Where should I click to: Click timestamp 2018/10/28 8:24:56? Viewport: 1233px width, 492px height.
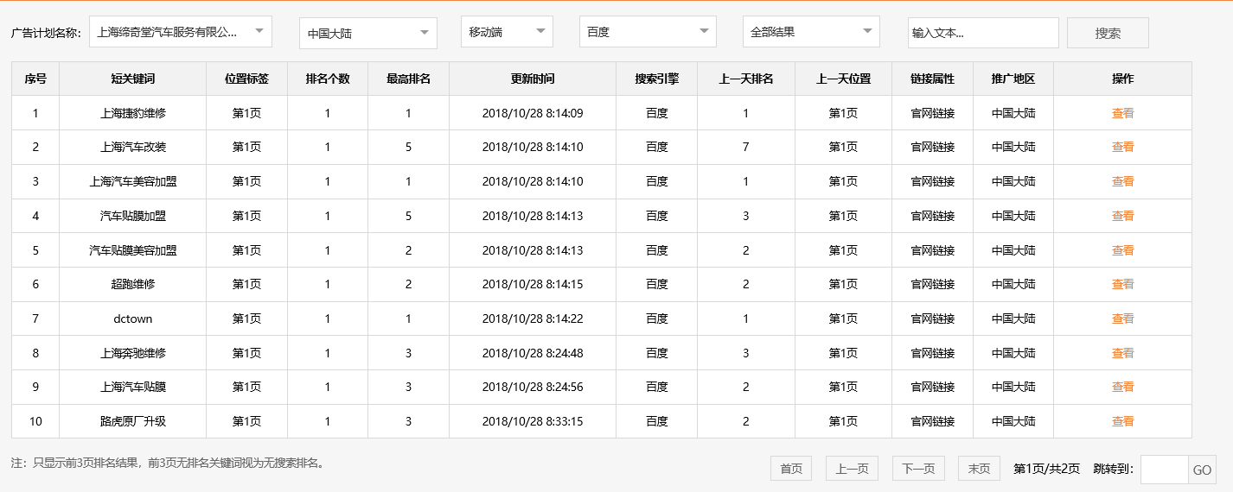coord(533,387)
